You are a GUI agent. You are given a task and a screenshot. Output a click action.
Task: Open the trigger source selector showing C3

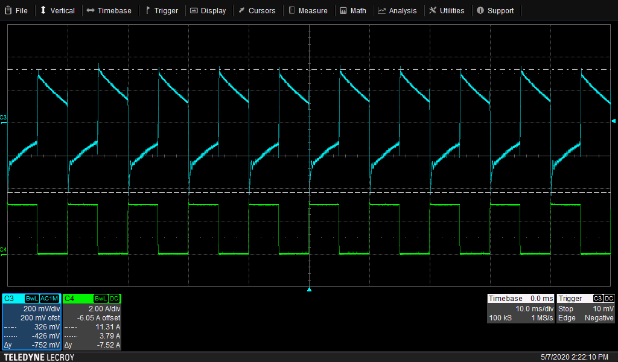pos(598,298)
